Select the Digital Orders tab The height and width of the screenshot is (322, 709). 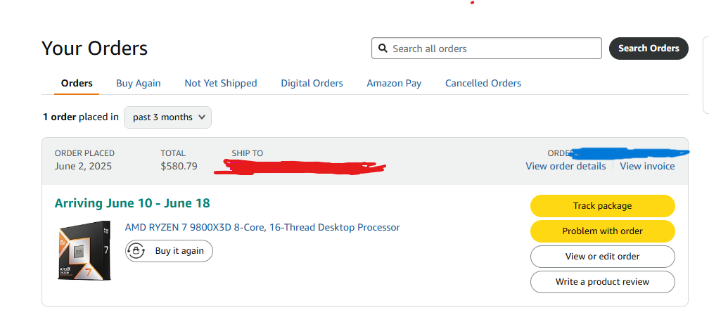pyautogui.click(x=312, y=83)
